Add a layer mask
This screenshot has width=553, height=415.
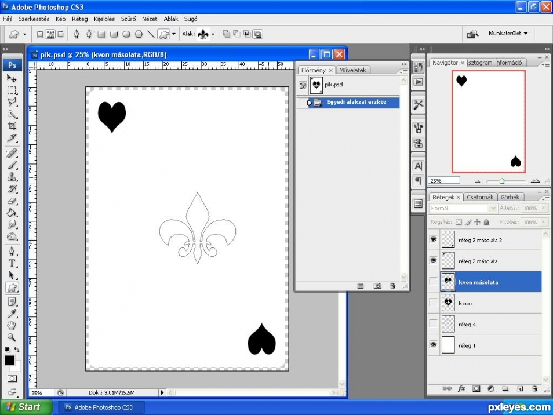click(476, 388)
